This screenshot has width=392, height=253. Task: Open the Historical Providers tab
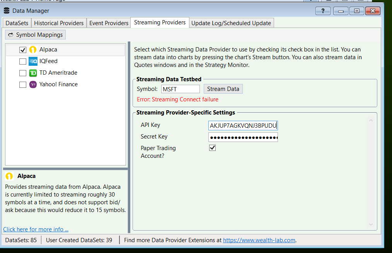59,23
